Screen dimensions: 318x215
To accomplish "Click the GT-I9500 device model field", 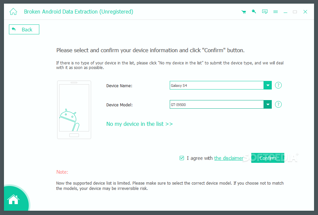I will 217,104.
